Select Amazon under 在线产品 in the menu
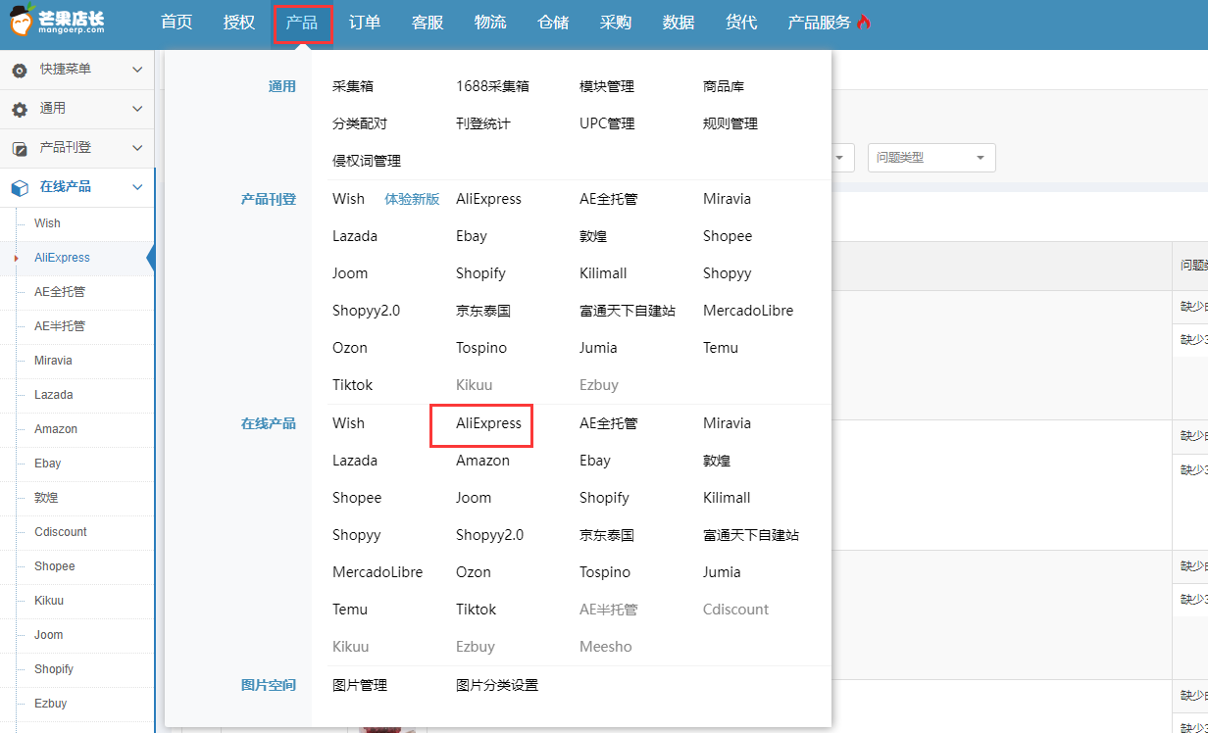Screen dimensions: 1208x733 click(482, 461)
